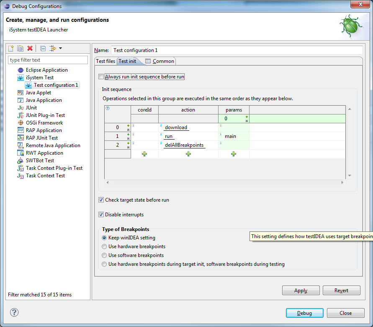Click row 2 header in init table

click(x=117, y=145)
